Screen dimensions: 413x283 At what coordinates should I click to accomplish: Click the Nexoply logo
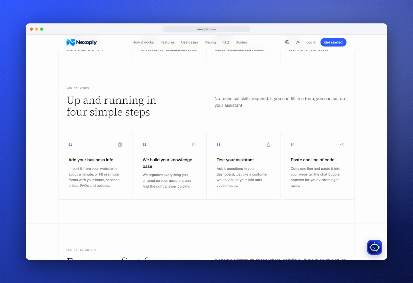pyautogui.click(x=82, y=42)
